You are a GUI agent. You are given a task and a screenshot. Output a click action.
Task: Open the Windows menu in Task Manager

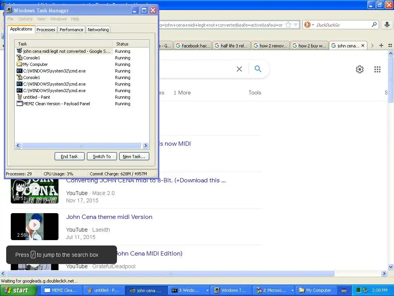(x=58, y=19)
